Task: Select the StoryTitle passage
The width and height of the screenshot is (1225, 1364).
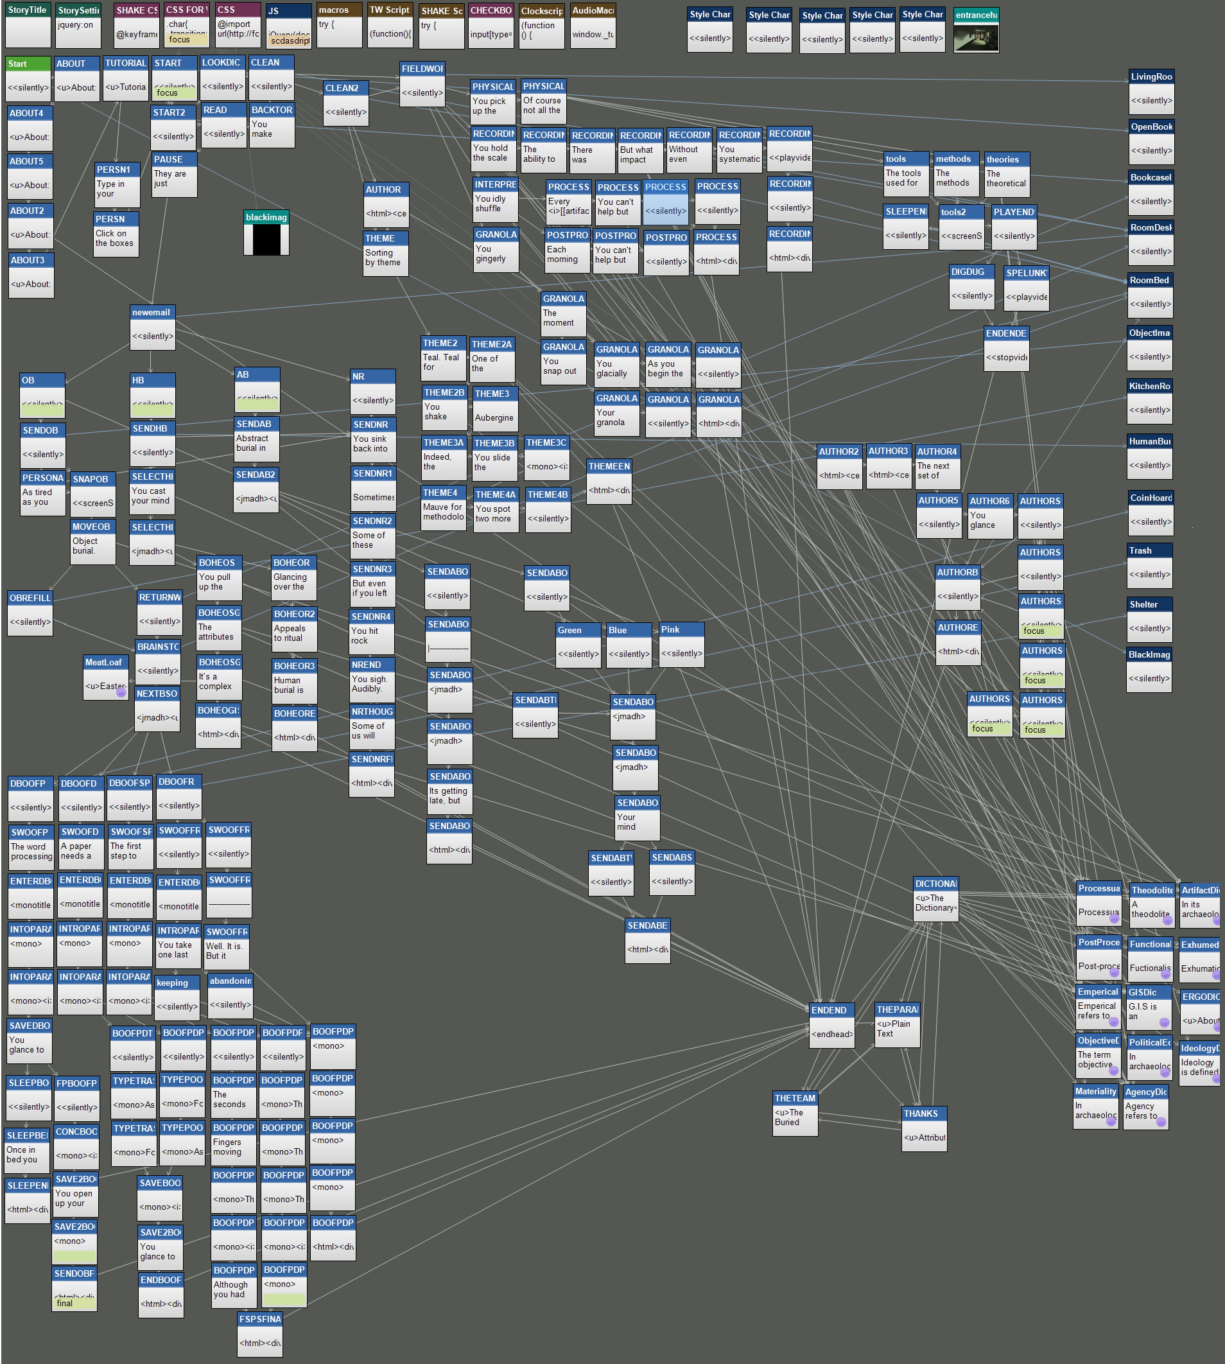Action: click(28, 26)
